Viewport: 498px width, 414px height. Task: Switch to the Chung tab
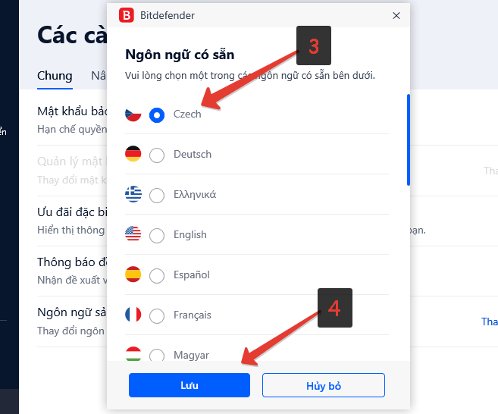click(55, 76)
